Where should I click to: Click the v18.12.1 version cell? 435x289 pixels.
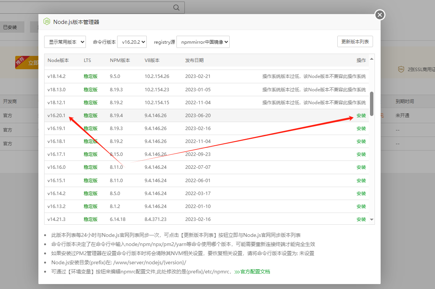pos(56,102)
